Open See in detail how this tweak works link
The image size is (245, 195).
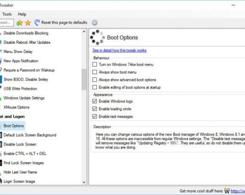click(x=119, y=51)
